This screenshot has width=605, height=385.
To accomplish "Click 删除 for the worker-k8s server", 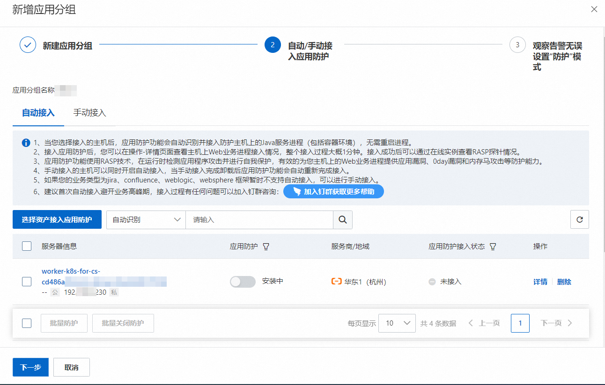I will coord(564,282).
